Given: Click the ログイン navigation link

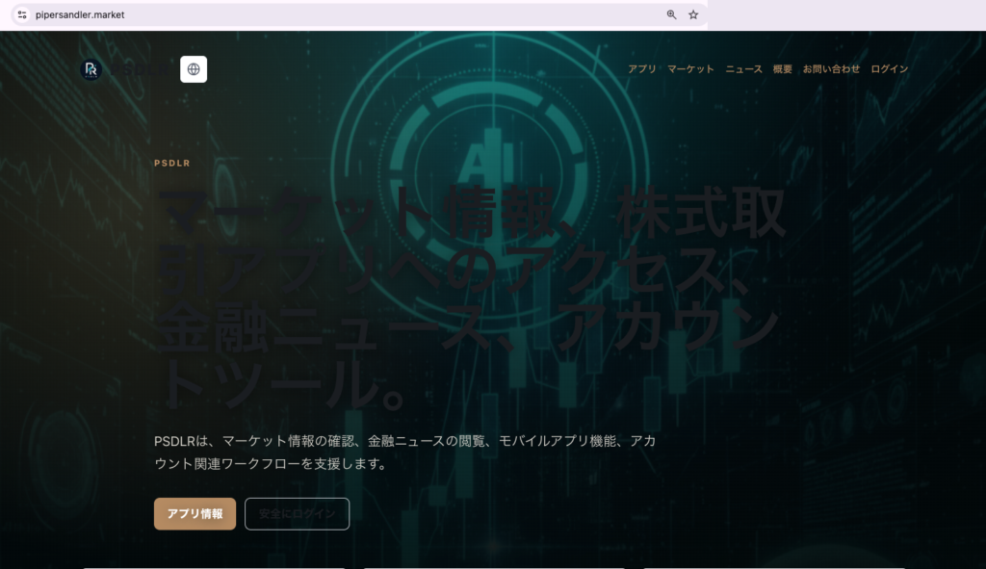Looking at the screenshot, I should pyautogui.click(x=889, y=69).
